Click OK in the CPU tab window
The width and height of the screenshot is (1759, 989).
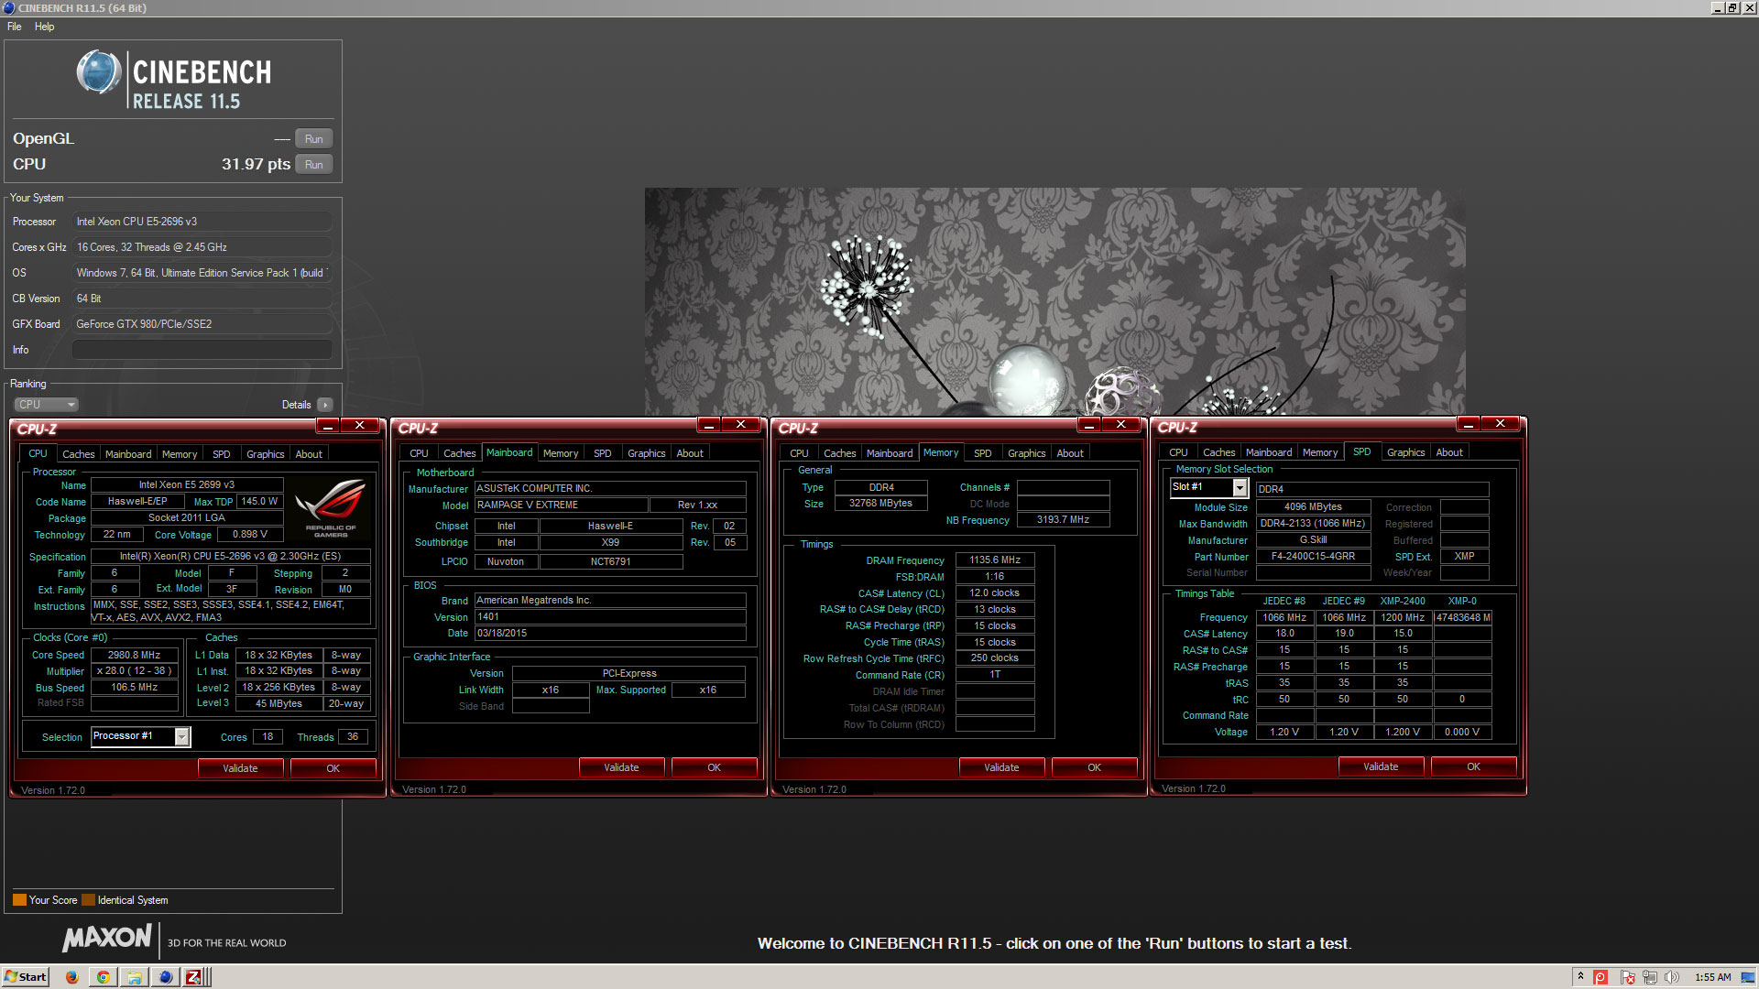333,768
